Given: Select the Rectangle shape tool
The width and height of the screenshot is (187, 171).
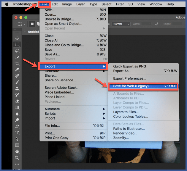Looking at the screenshot, I should pyautogui.click(x=17, y=145).
